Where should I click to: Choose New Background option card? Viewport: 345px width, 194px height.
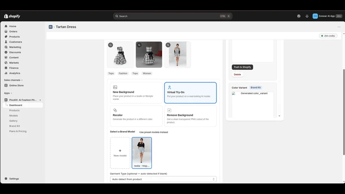[x=136, y=93]
